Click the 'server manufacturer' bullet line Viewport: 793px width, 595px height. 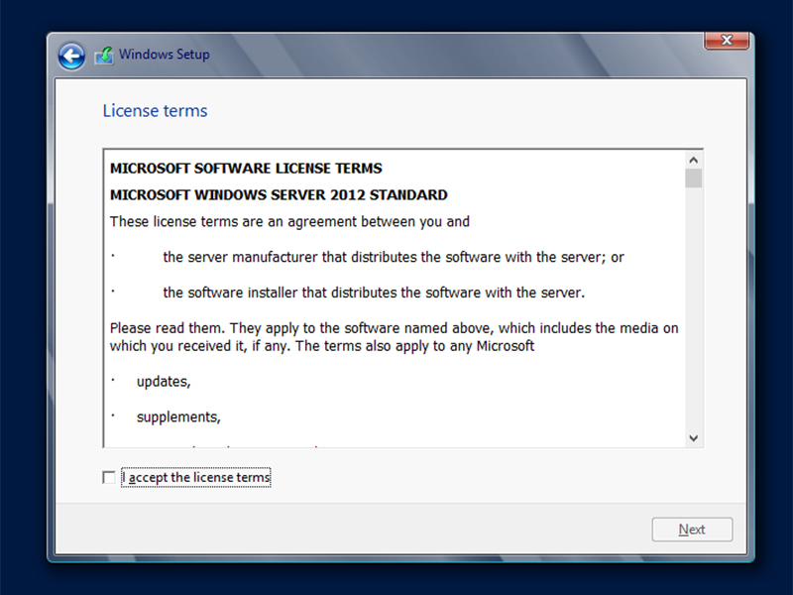pos(394,257)
